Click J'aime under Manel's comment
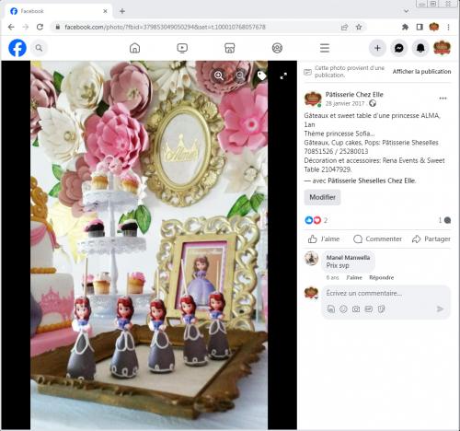460x431 pixels. click(x=354, y=277)
